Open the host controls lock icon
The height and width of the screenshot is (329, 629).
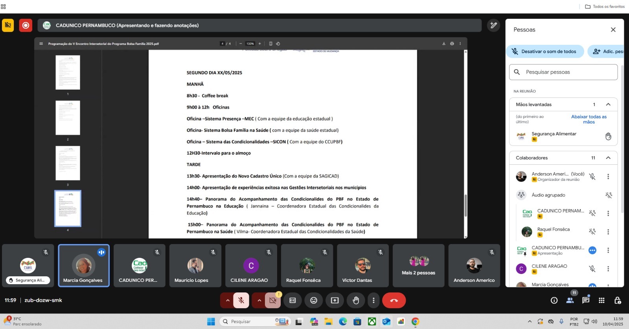[x=618, y=300]
